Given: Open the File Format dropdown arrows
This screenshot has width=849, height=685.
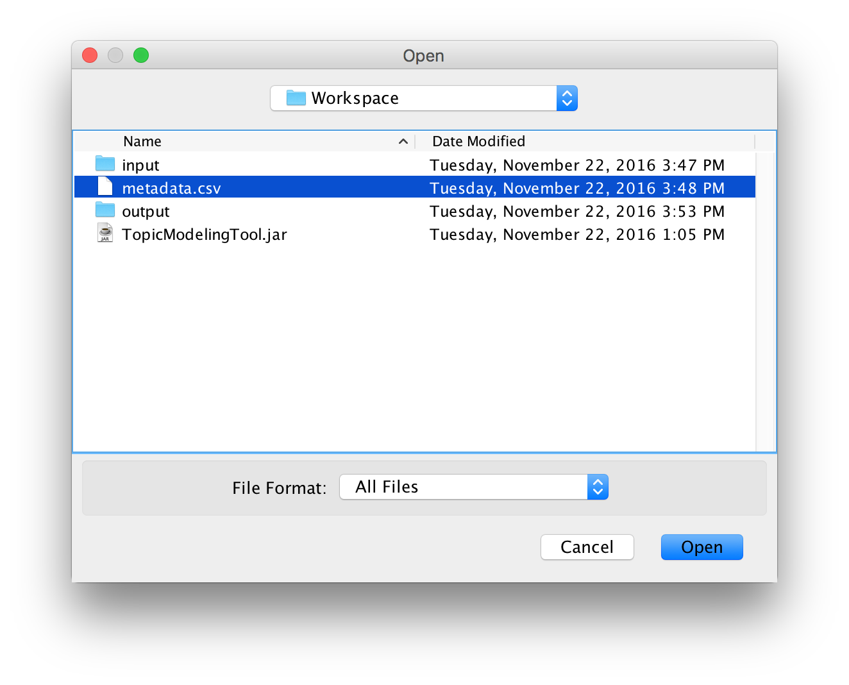Looking at the screenshot, I should point(598,487).
